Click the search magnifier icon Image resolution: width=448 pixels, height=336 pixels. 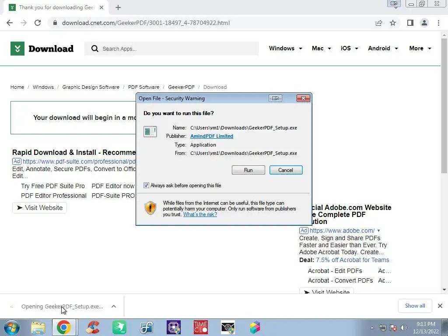[95, 49]
